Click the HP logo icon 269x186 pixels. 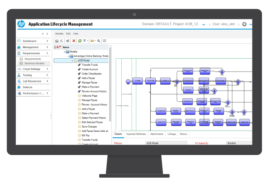point(21,24)
